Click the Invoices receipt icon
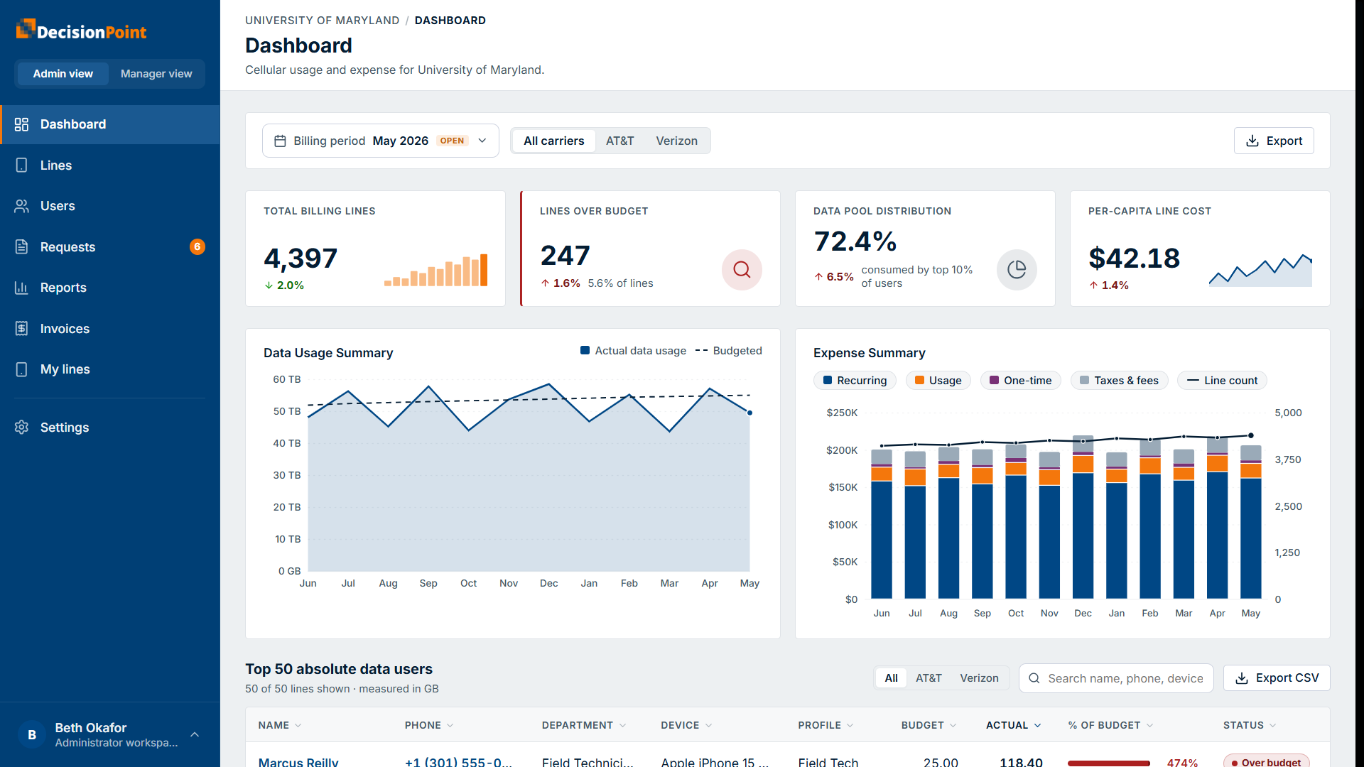Image resolution: width=1364 pixels, height=767 pixels. click(x=21, y=329)
